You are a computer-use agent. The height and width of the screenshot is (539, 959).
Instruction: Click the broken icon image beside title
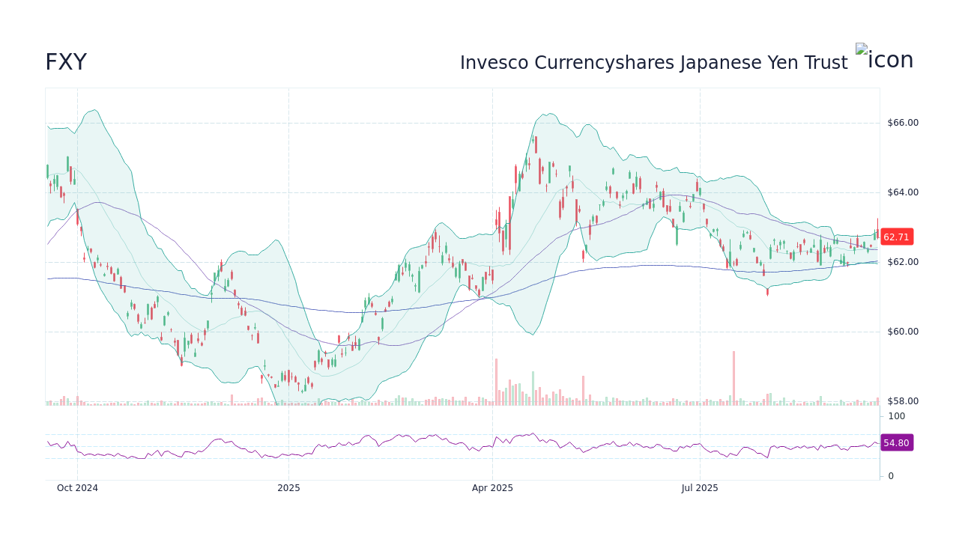click(885, 58)
